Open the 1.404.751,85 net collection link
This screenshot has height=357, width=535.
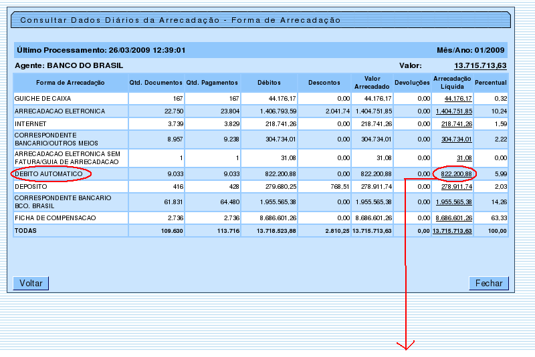454,111
